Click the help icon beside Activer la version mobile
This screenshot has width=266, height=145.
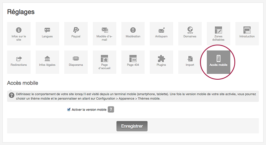(111, 110)
